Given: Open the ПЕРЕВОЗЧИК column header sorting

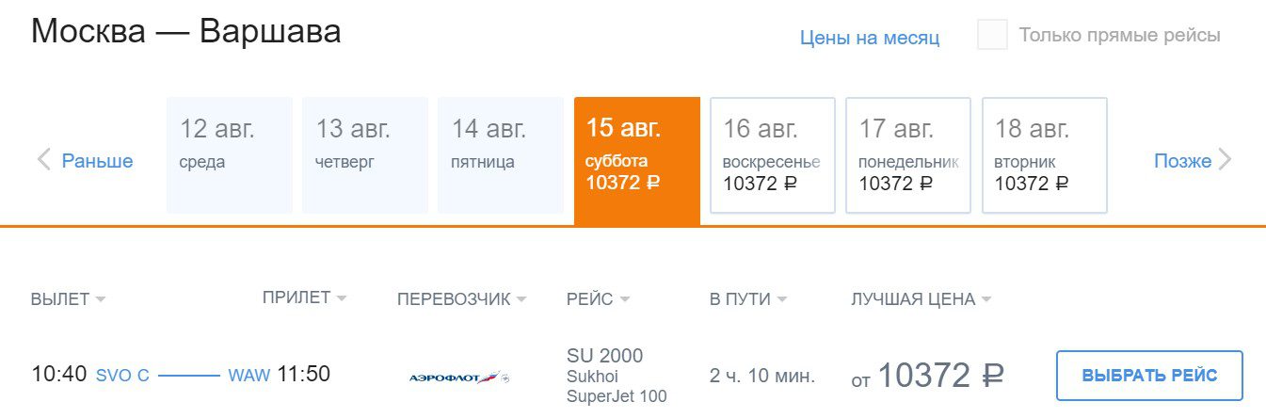Looking at the screenshot, I should [454, 300].
